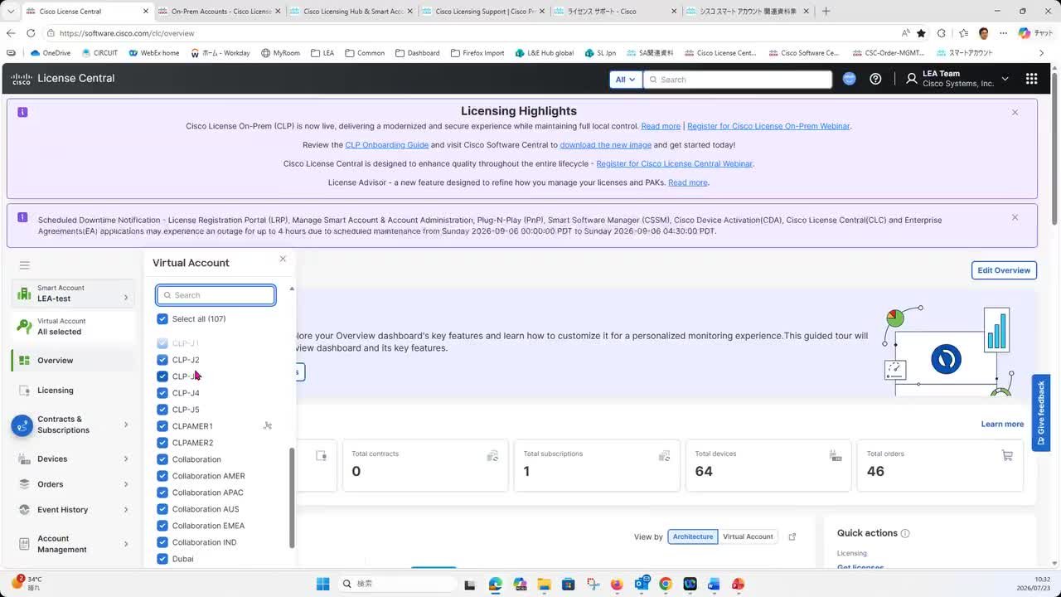This screenshot has width=1061, height=597.
Task: Click the Account Management icon in sidebar
Action: click(24, 544)
